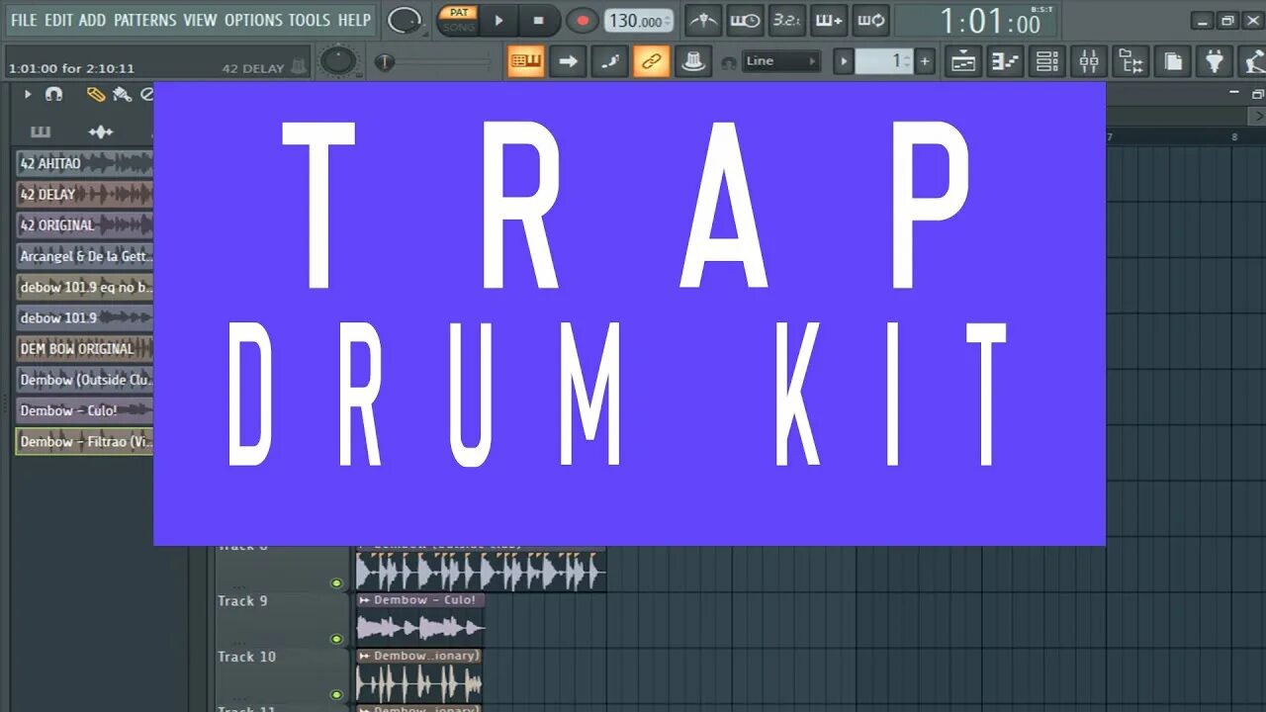This screenshot has width=1266, height=712.
Task: Toggle the orange link note/automation button
Action: pyautogui.click(x=651, y=61)
